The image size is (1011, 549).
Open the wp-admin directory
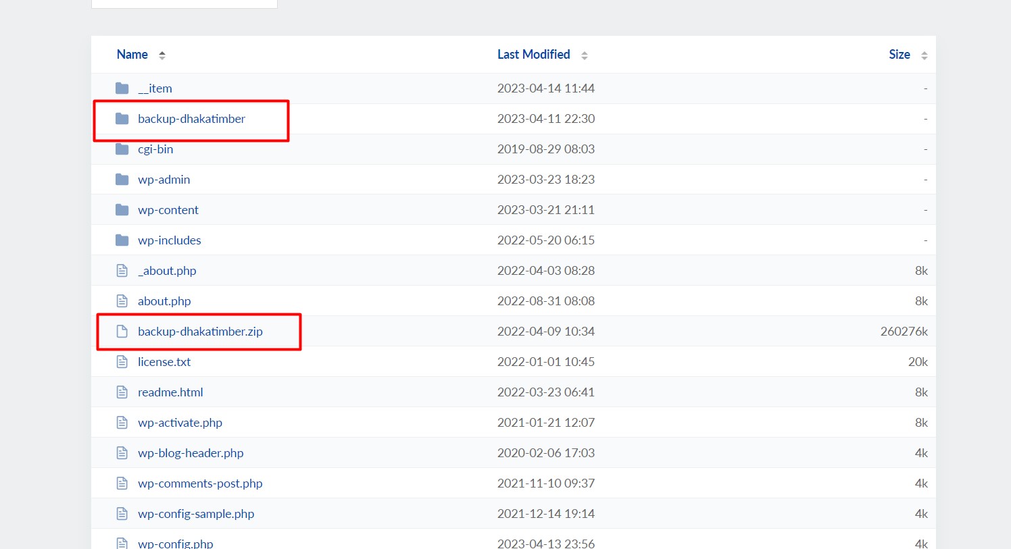tap(164, 180)
